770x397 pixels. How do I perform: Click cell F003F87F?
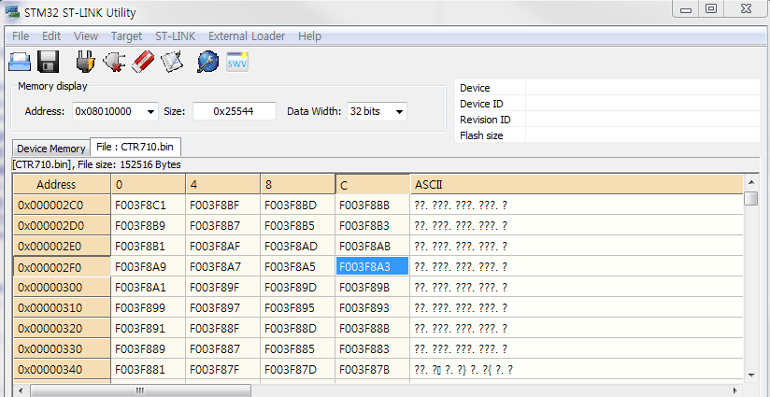click(223, 369)
